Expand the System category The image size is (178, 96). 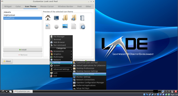coord(61,65)
